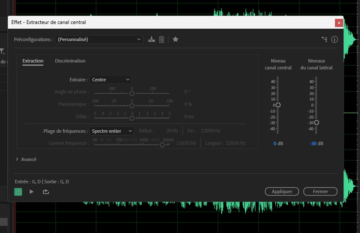Click the Panoramique slider handle
360x233 pixels.
[132, 106]
